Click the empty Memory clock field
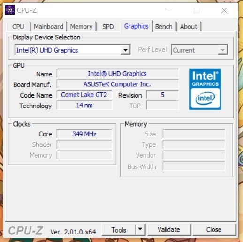Viewport: 243px width, 242px height. pyautogui.click(x=84, y=155)
